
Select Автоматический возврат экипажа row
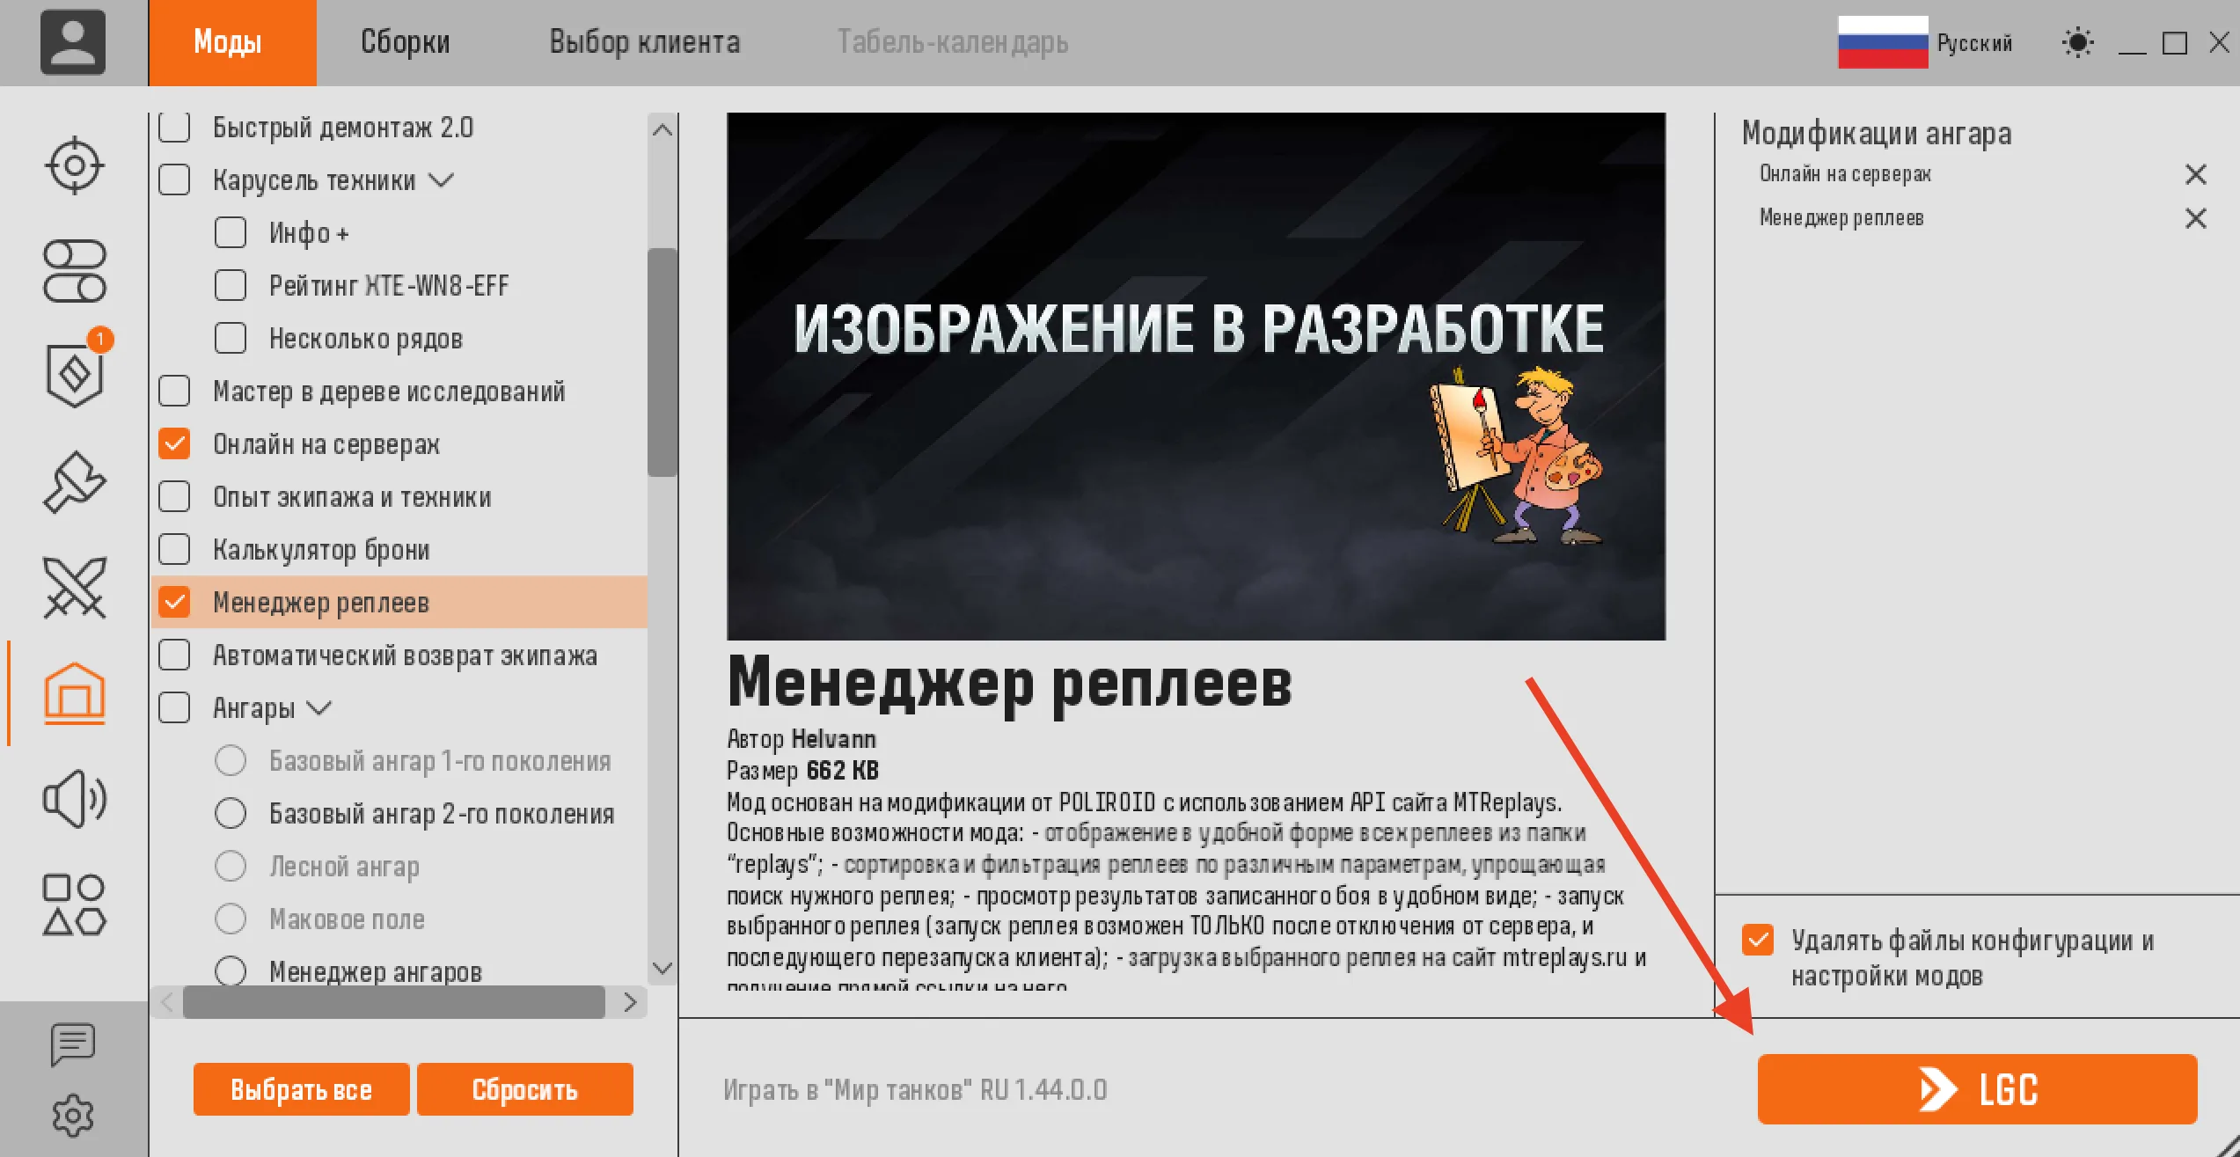400,655
